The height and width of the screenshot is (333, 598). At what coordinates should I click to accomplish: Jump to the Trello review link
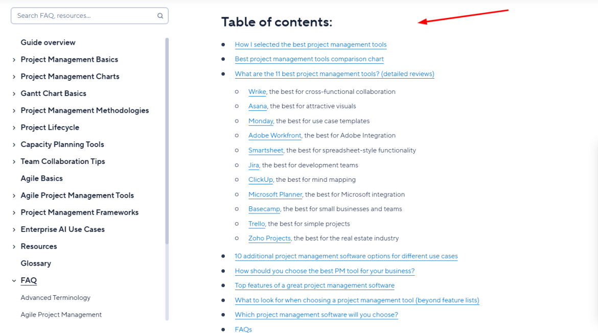pyautogui.click(x=256, y=224)
